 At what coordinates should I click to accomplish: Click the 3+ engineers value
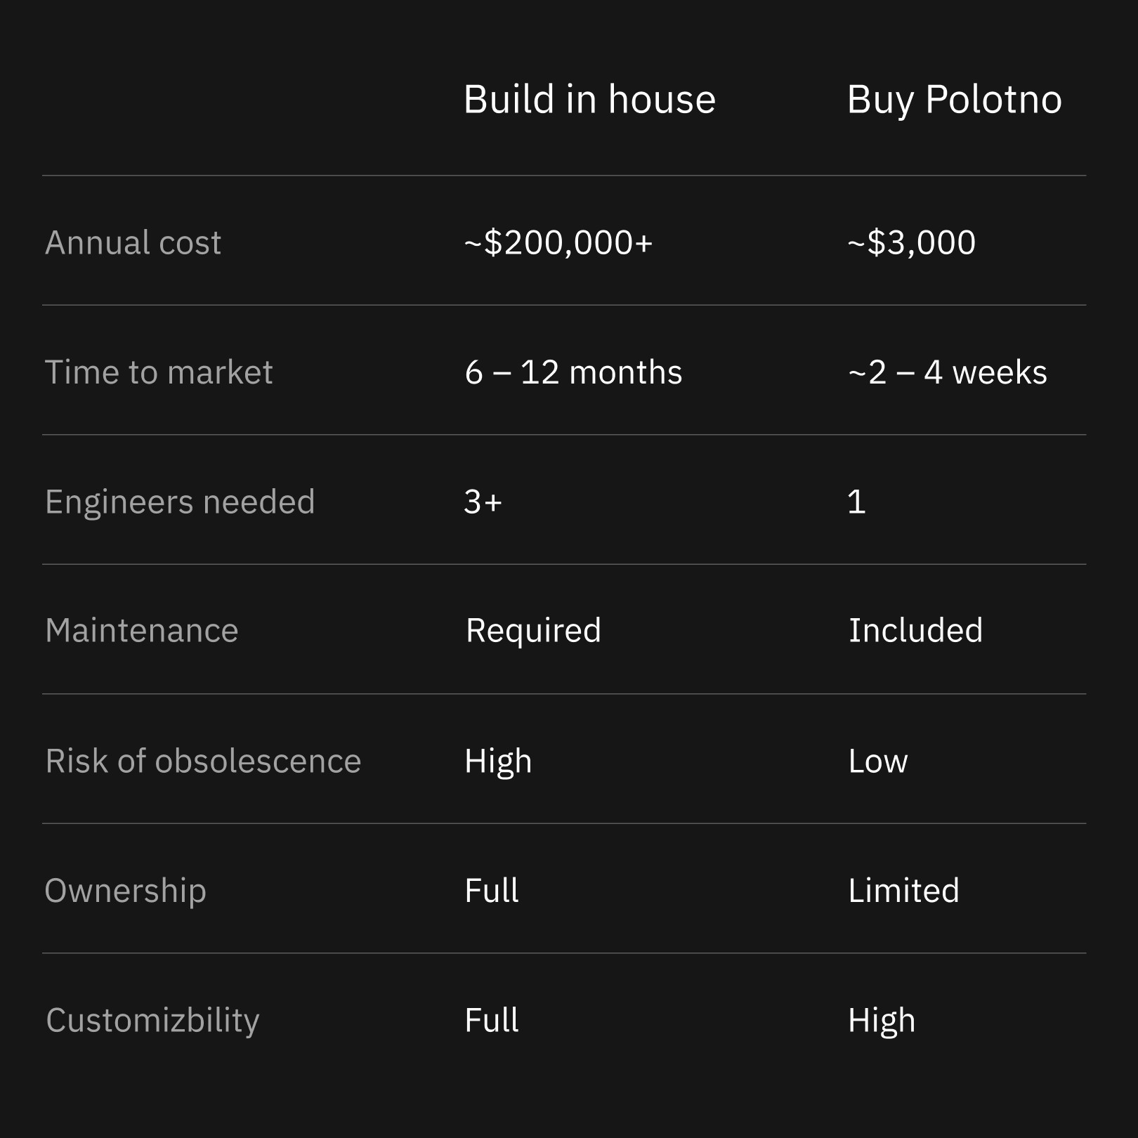pyautogui.click(x=483, y=502)
